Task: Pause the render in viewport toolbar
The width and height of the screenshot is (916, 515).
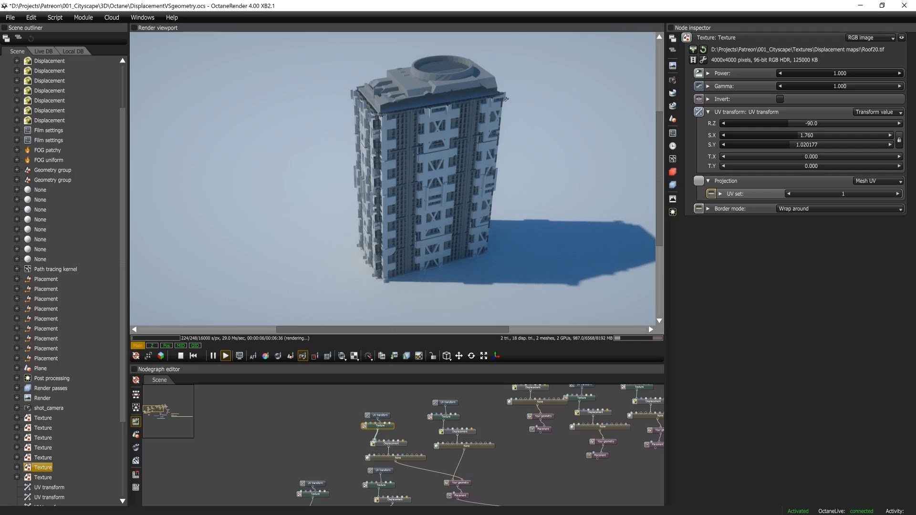Action: pyautogui.click(x=213, y=356)
